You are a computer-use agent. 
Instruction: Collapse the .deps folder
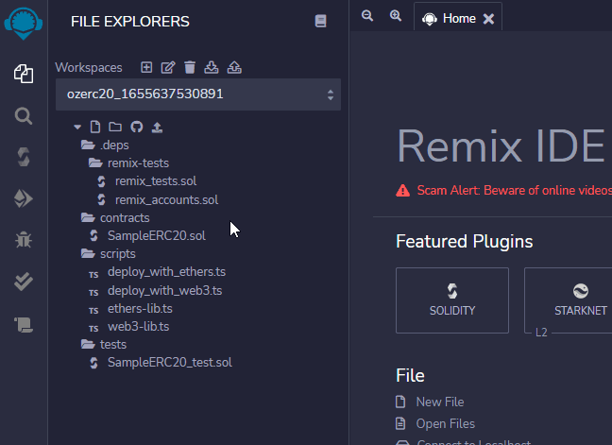pyautogui.click(x=105, y=145)
